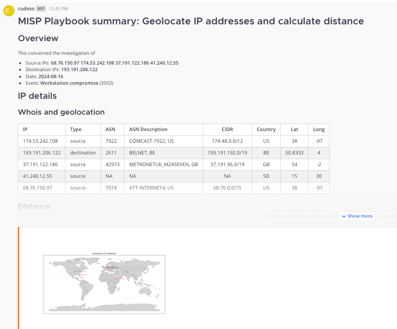Screen dimensions: 397x329
Task: Click the 193.191.206.122 table cell
Action: pos(42,153)
